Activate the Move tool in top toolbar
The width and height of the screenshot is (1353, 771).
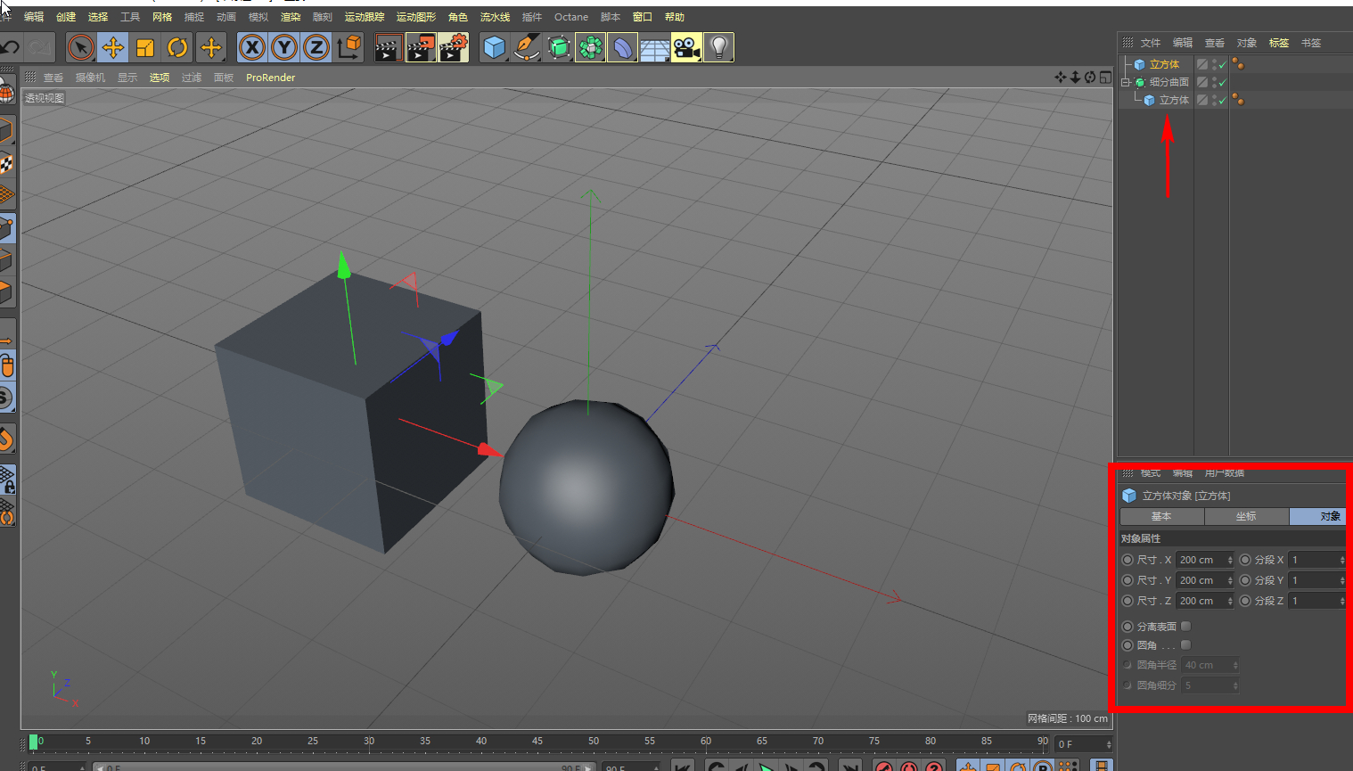112,47
